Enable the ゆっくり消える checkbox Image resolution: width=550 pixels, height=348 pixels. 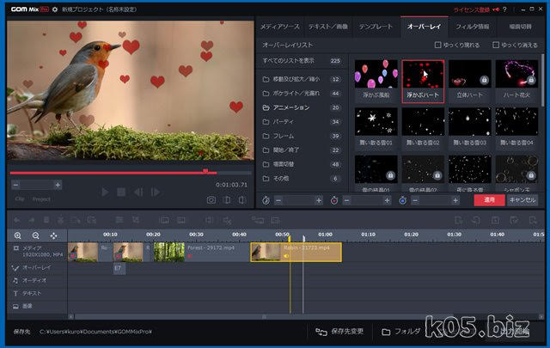[x=495, y=44]
